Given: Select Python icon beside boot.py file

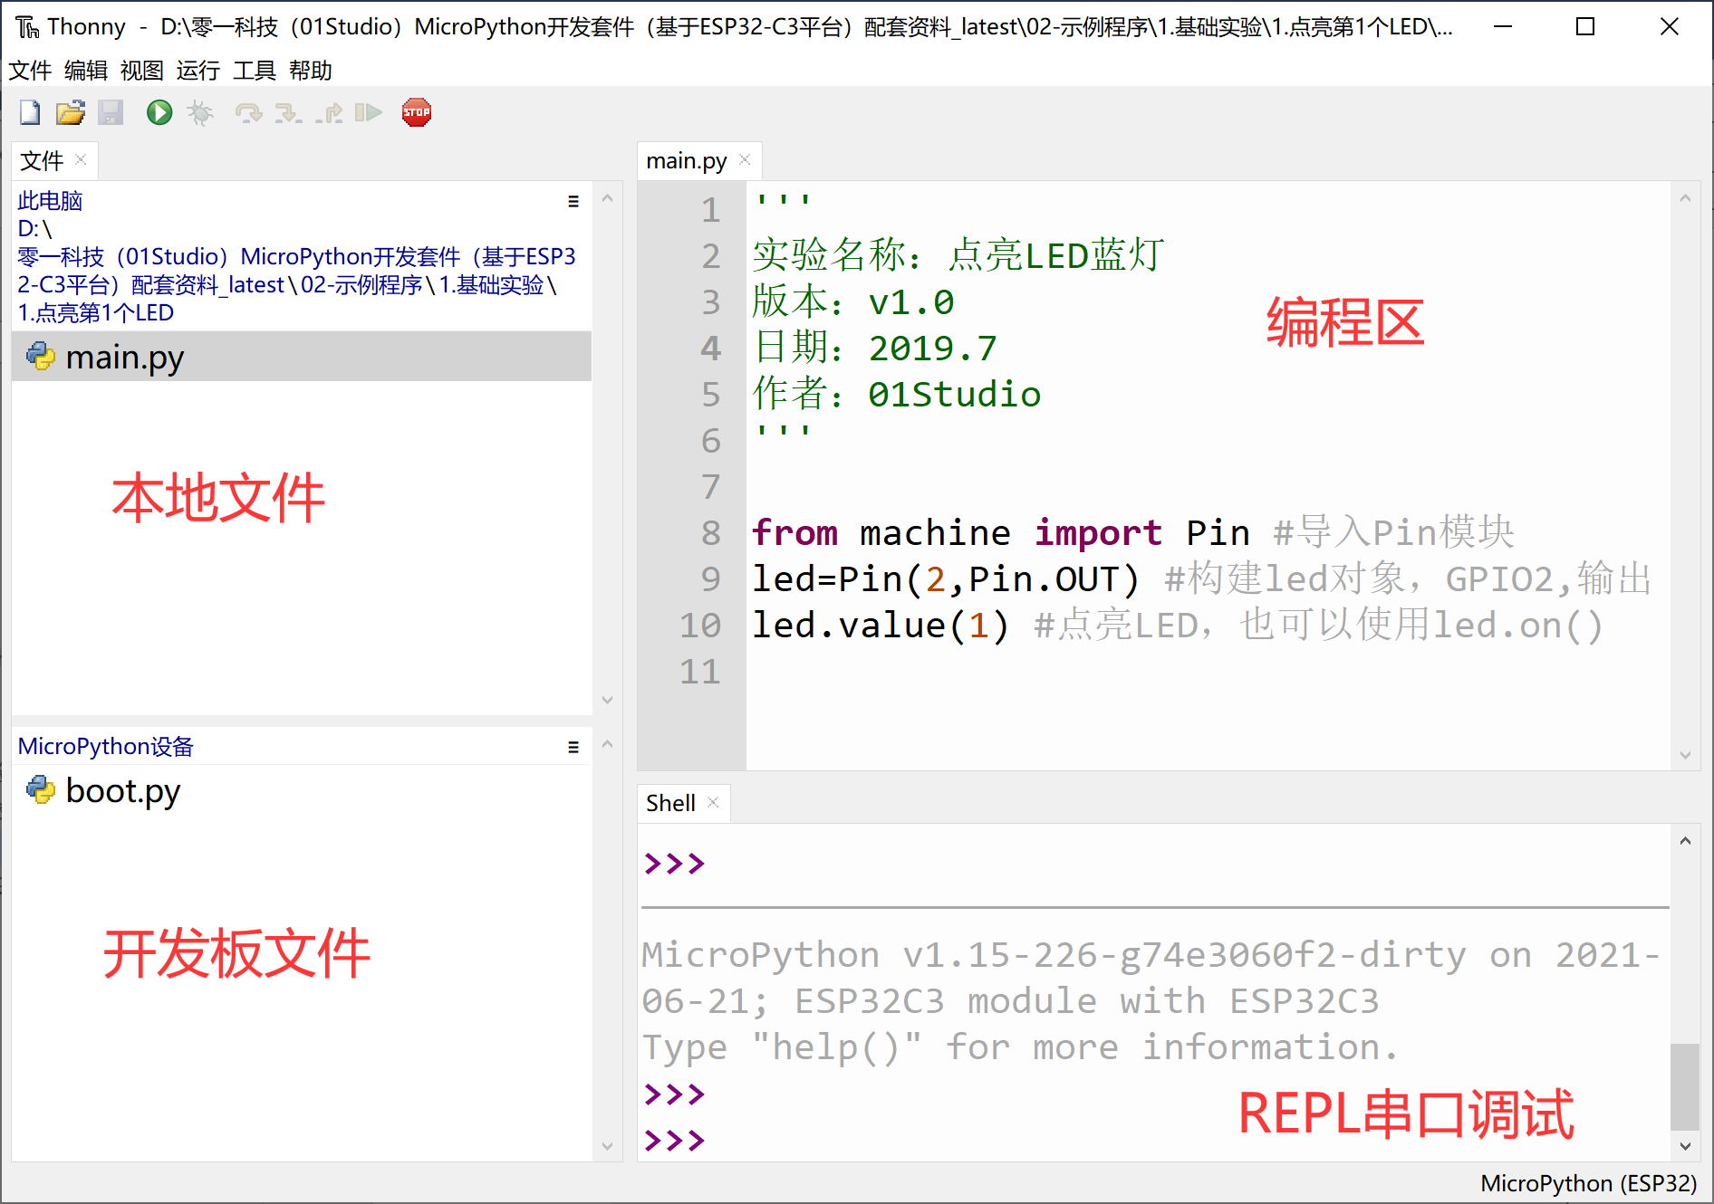Looking at the screenshot, I should pyautogui.click(x=40, y=789).
